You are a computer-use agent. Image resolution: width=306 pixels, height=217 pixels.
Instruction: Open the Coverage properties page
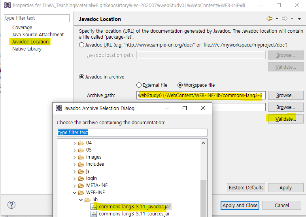tap(22, 28)
